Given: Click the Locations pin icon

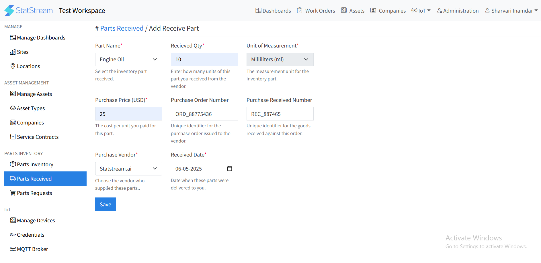Looking at the screenshot, I should tap(13, 66).
